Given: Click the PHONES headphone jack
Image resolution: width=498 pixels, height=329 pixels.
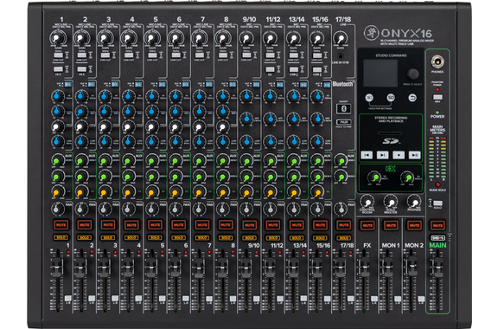Looking at the screenshot, I should 437,61.
